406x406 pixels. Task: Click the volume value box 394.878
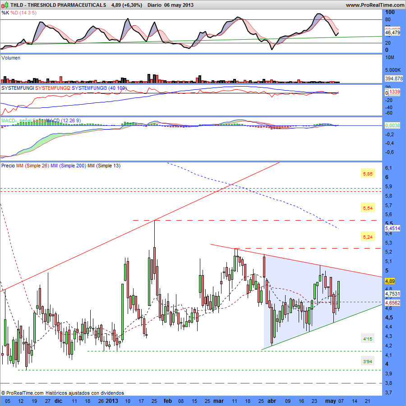coord(393,78)
